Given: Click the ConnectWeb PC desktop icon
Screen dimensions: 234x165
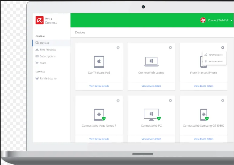Looking at the screenshot, I should coord(151,115).
